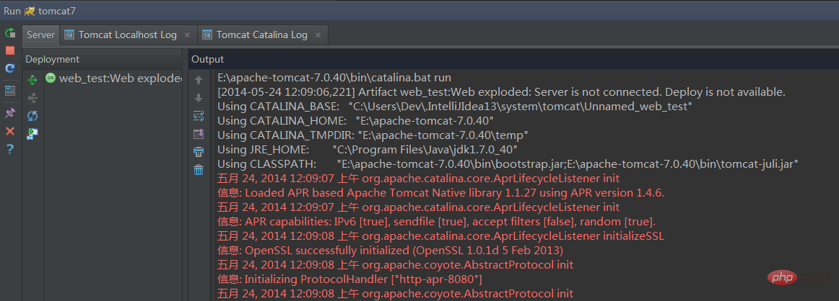Click the Deployment panel header
Viewport: 839px width, 301px height.
(x=103, y=59)
